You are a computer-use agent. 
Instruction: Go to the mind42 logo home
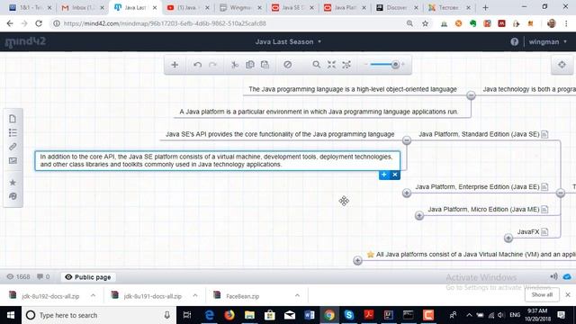pos(25,42)
